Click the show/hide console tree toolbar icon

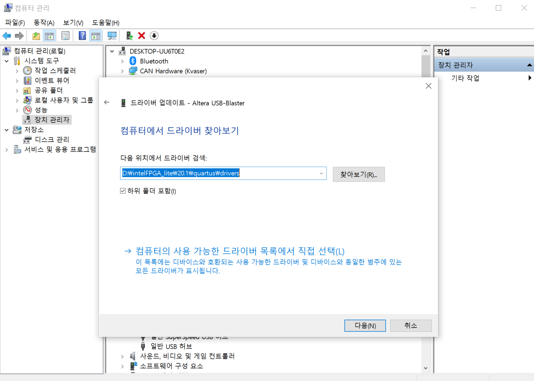tap(50, 35)
